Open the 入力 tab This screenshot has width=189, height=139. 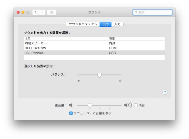click(x=117, y=24)
